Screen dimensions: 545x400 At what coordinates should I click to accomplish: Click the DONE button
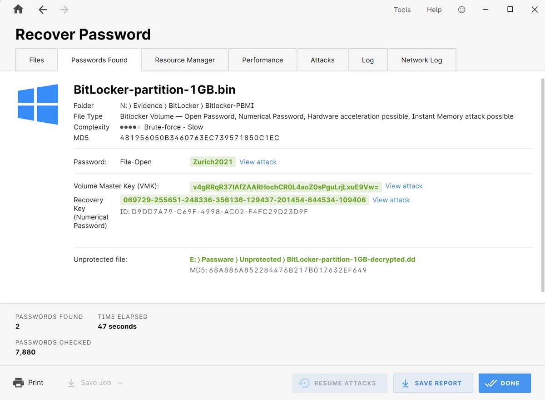pyautogui.click(x=505, y=383)
